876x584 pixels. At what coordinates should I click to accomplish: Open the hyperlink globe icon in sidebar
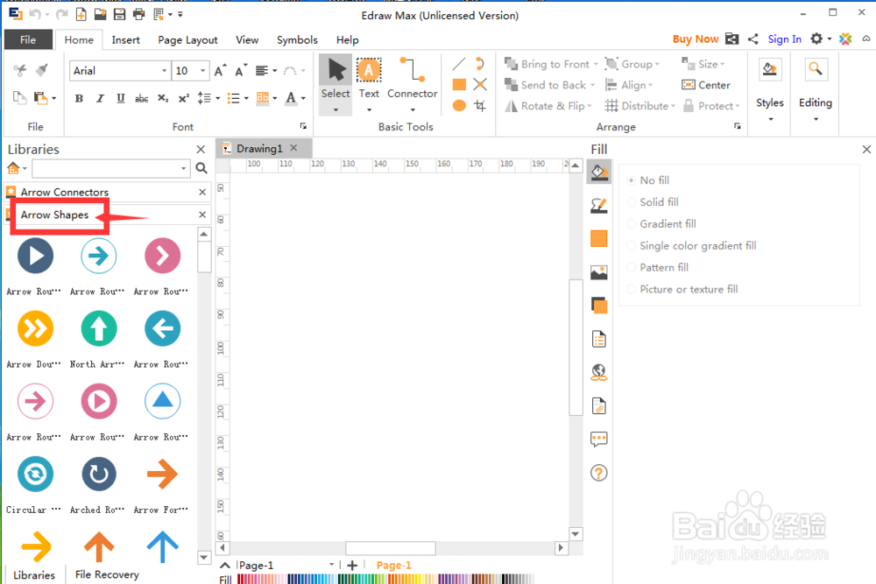pyautogui.click(x=598, y=372)
